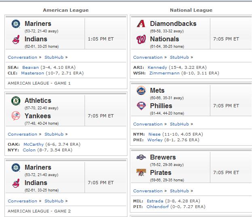The height and width of the screenshot is (217, 252).
Task: Open pitcher Masterson's profile
Action: click(32, 73)
